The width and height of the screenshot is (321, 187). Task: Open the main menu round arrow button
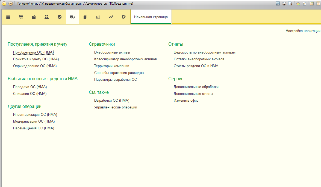[x=11, y=4]
